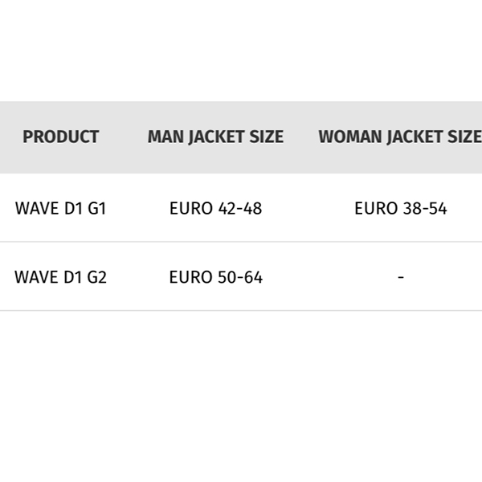Screen dimensions: 482x482
Task: Select the WAVE D1 G1 product cell
Action: pyautogui.click(x=60, y=209)
